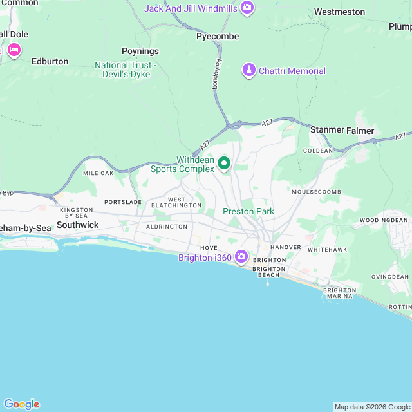Click the A27 label near Stanmer
The height and width of the screenshot is (412, 412).
[x=267, y=123]
